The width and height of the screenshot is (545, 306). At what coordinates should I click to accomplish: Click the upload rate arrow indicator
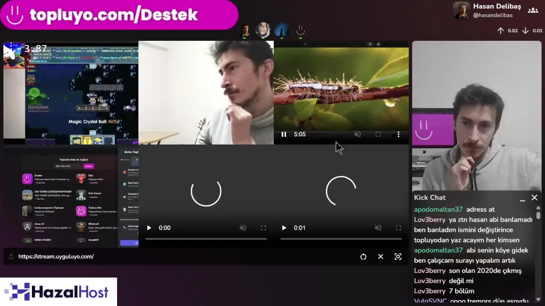coord(501,31)
